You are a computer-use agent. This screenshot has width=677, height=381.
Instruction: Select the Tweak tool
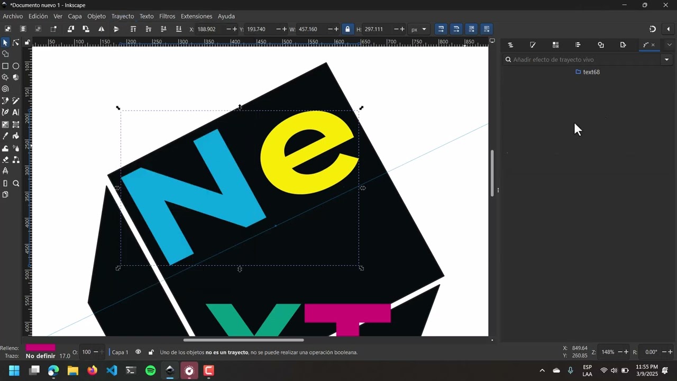click(5, 148)
